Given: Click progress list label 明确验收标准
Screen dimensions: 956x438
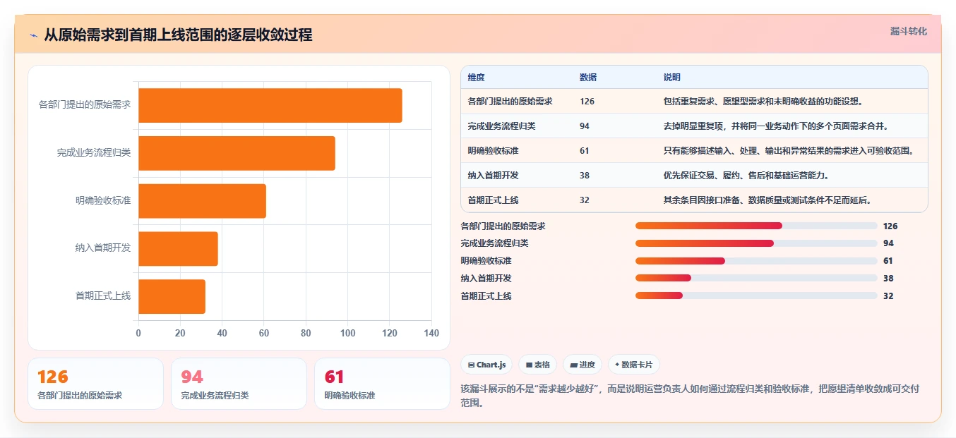Looking at the screenshot, I should coord(486,261).
